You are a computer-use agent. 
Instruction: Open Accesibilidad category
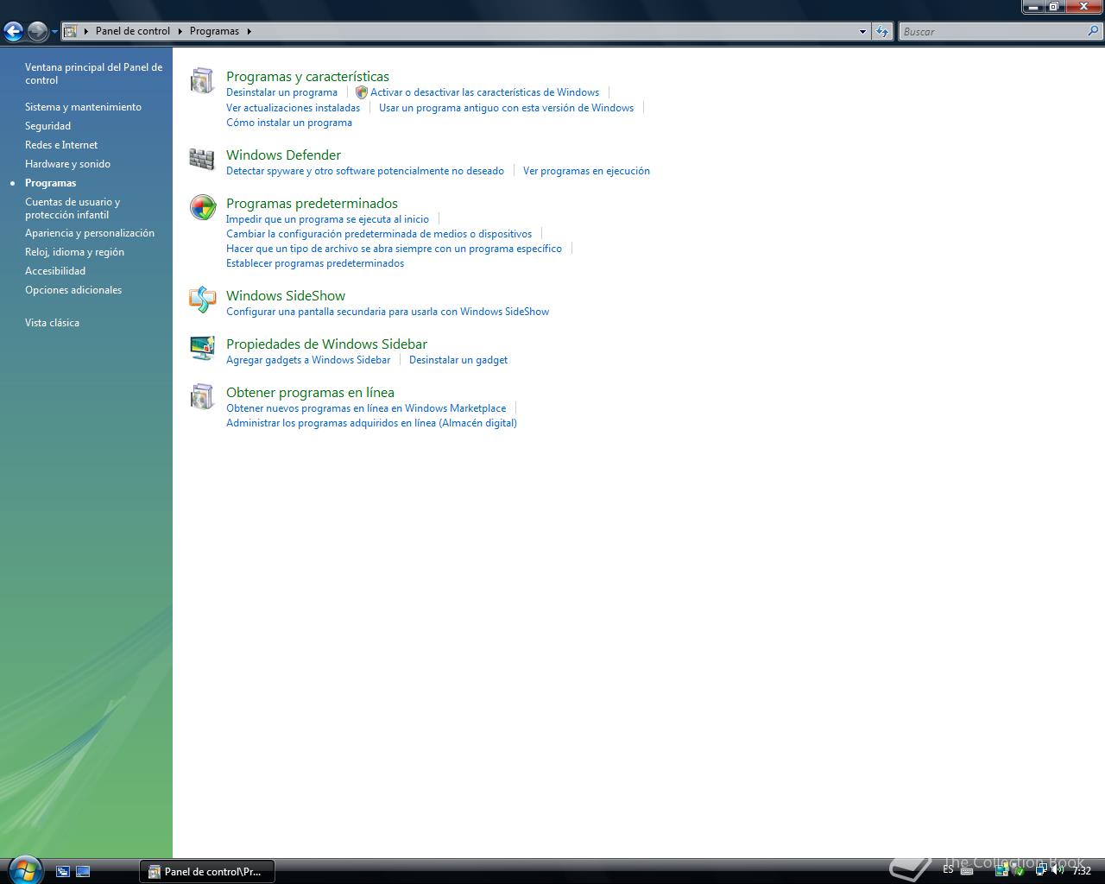55,271
